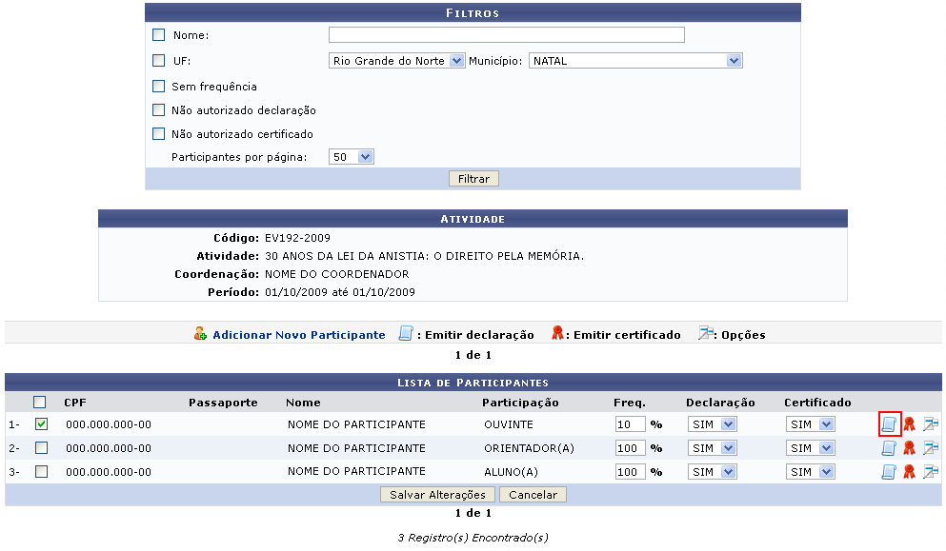
Task: Toggle the select-all participants header checkbox
Action: 40,403
